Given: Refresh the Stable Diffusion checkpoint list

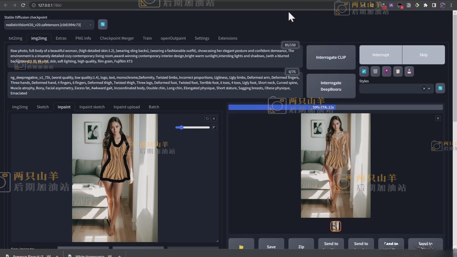Looking at the screenshot, I should pyautogui.click(x=102, y=24).
